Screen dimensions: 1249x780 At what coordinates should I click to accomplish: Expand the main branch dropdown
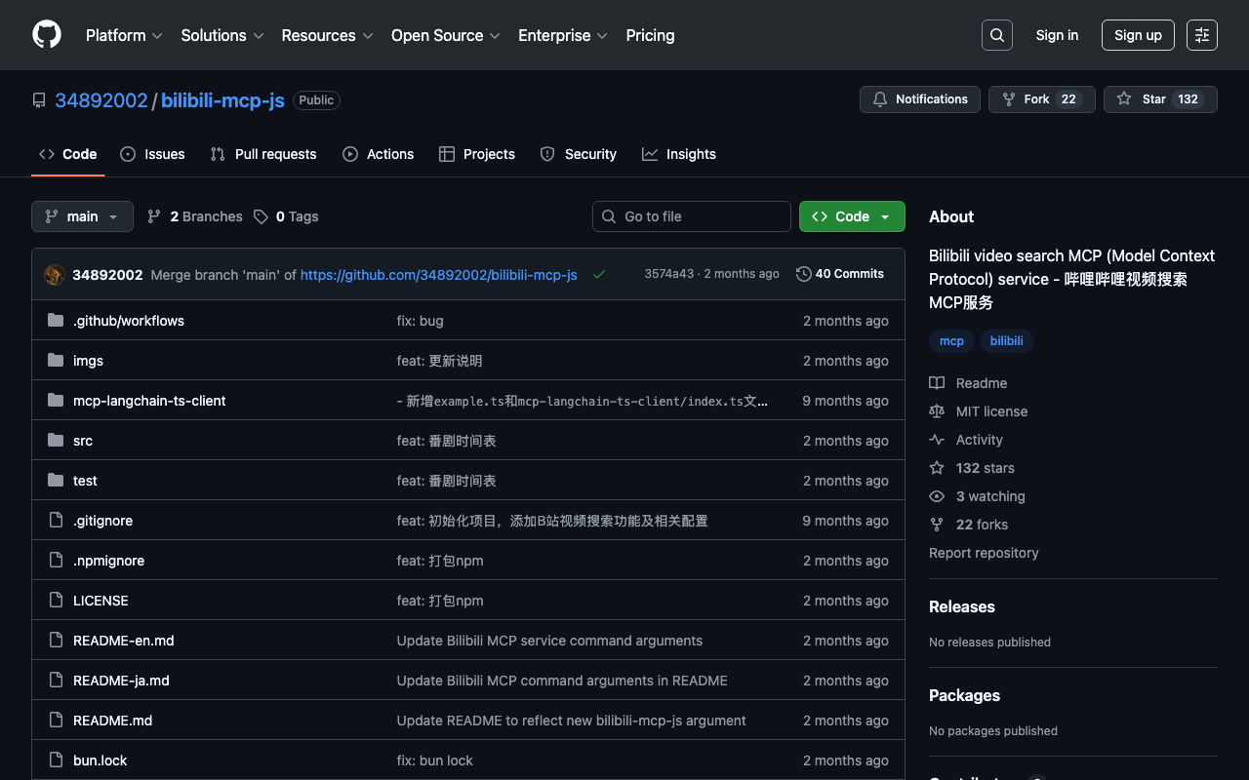tap(82, 216)
